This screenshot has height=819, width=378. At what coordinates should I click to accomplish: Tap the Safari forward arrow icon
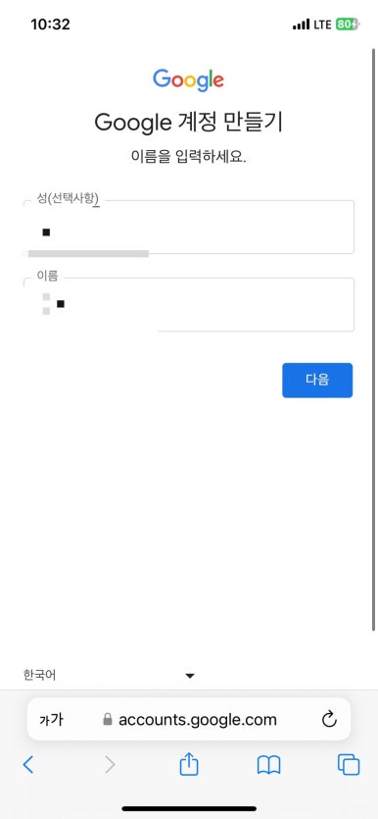110,765
